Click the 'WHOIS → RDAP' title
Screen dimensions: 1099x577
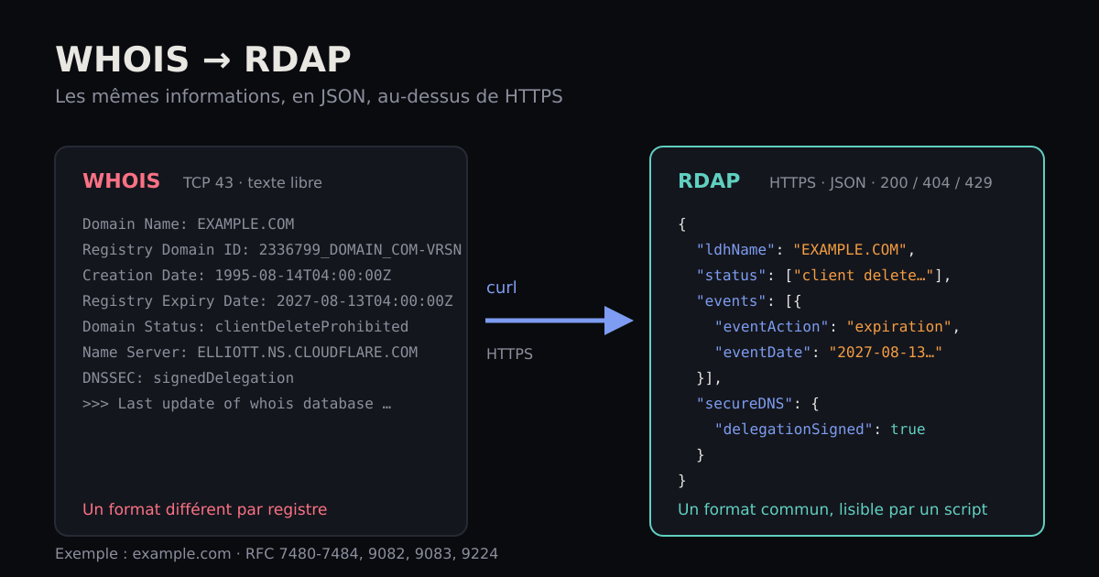(x=202, y=60)
